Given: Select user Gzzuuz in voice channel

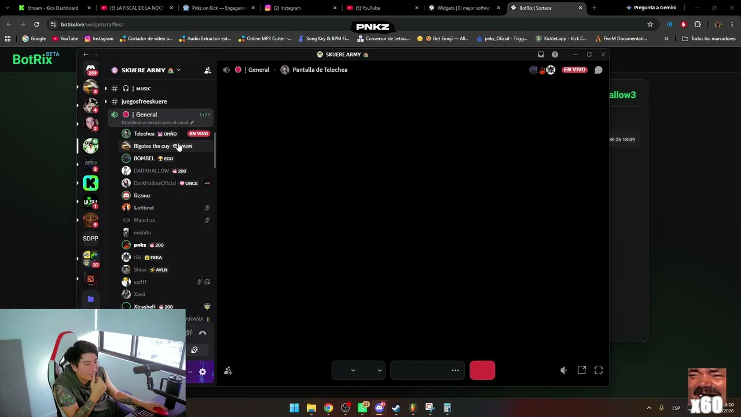Looking at the screenshot, I should [x=166, y=195].
